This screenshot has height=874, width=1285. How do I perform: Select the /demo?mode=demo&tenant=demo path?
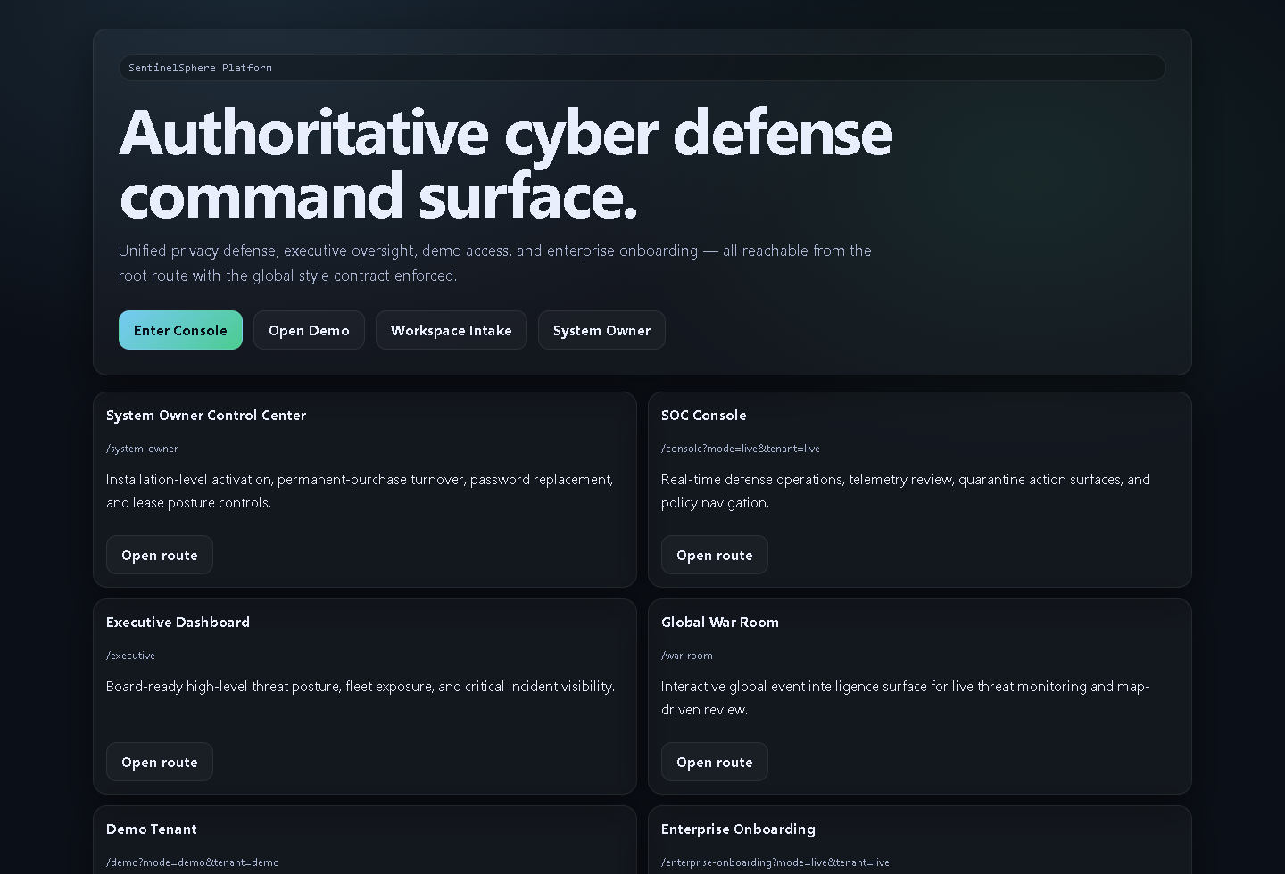point(193,862)
